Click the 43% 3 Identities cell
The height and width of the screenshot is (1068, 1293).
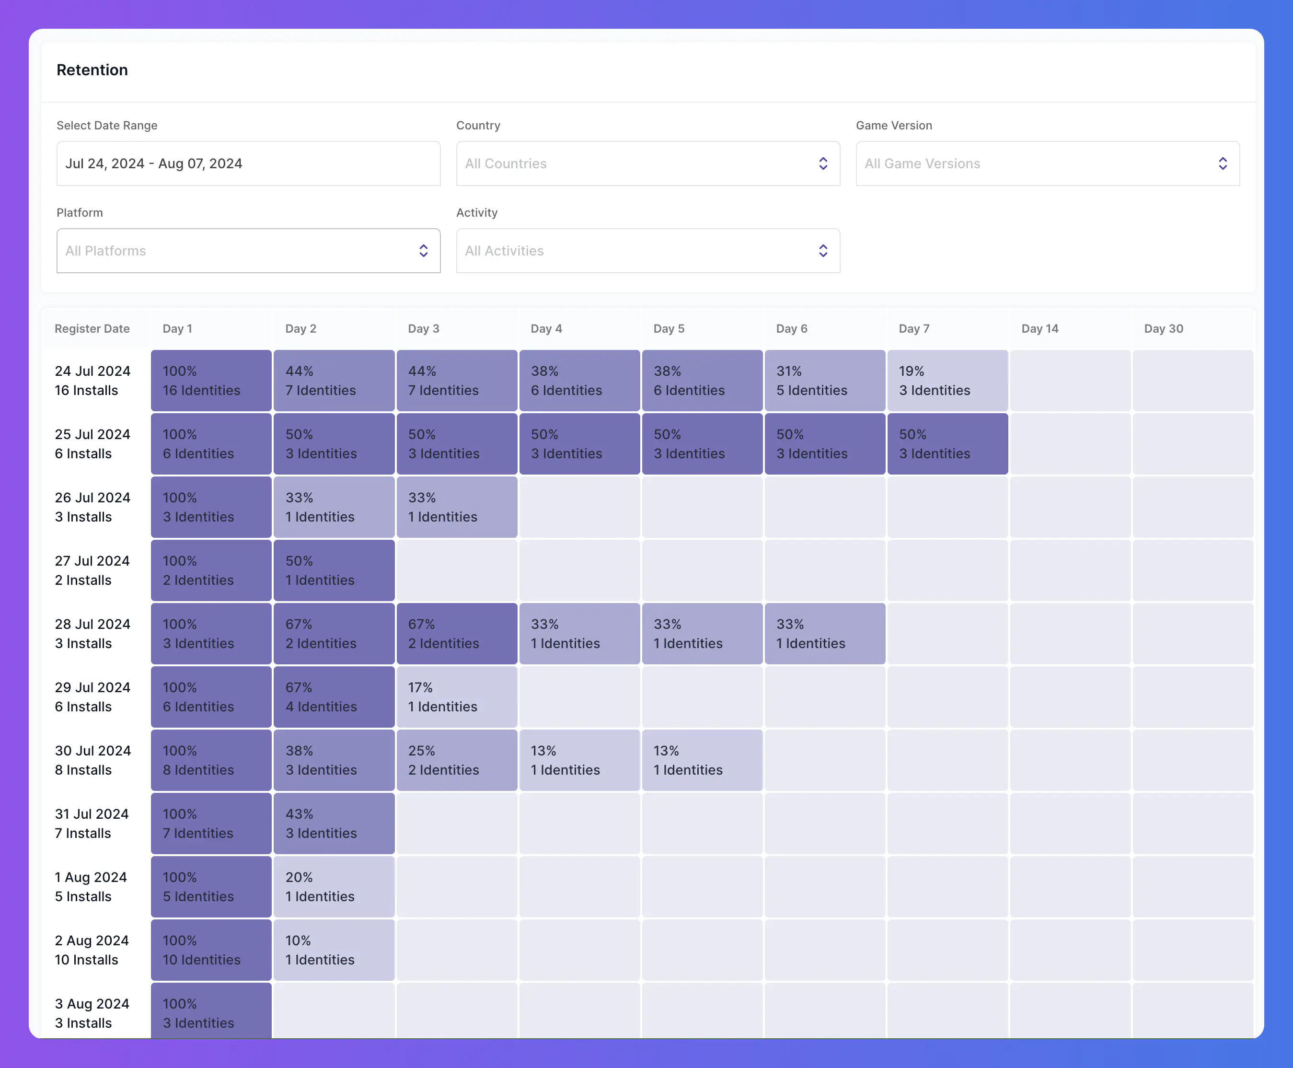(334, 824)
